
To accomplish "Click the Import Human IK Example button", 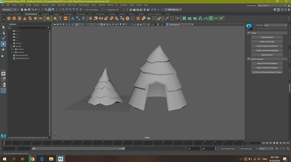I will pyautogui.click(x=267, y=64).
